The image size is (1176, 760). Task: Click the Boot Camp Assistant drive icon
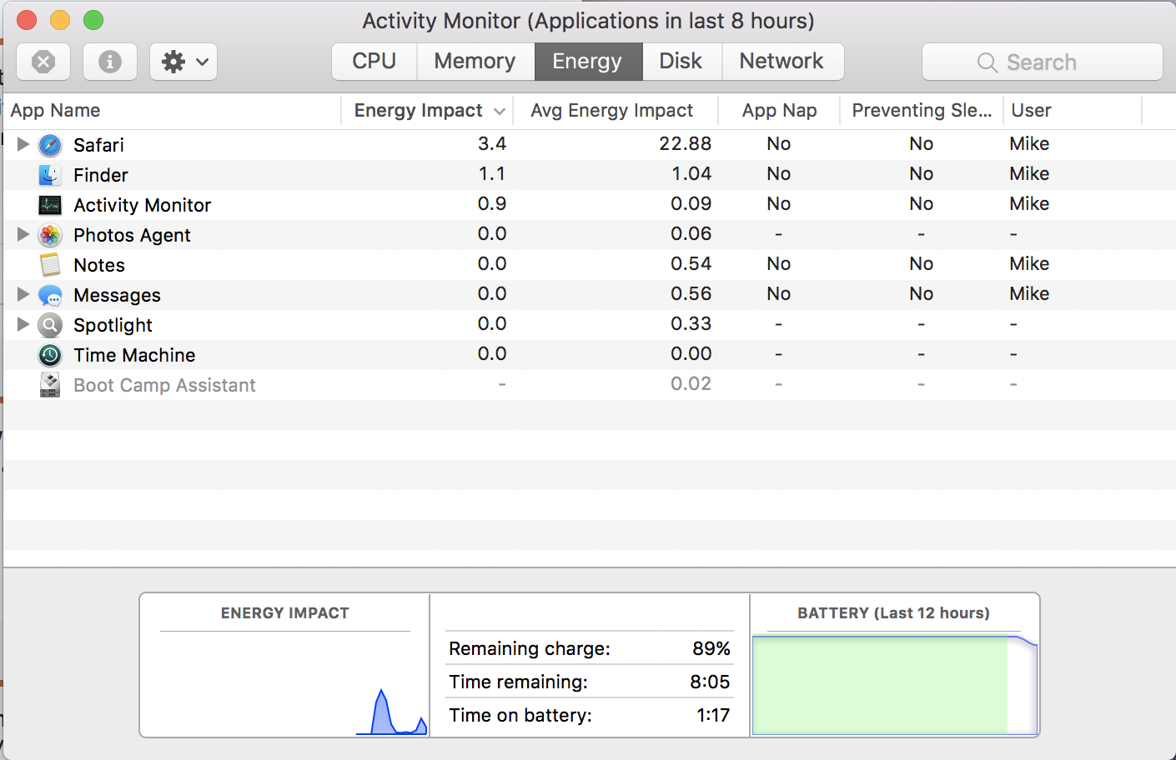50,385
